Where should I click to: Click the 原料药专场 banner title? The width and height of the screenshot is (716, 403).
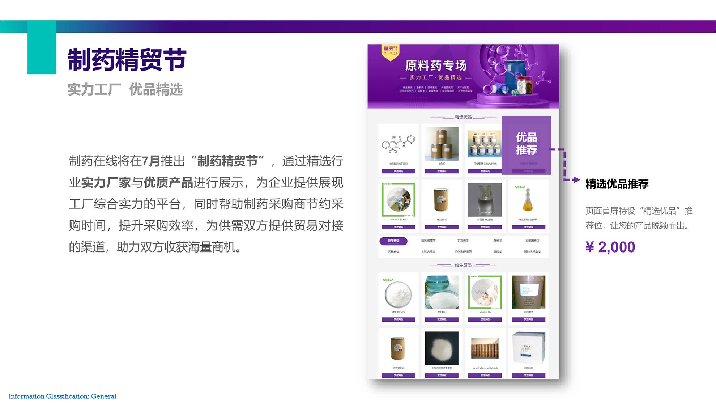pos(436,65)
